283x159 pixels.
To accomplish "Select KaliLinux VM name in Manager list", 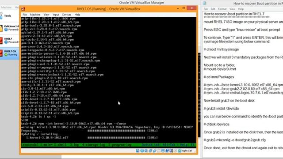I will (x=11, y=26).
